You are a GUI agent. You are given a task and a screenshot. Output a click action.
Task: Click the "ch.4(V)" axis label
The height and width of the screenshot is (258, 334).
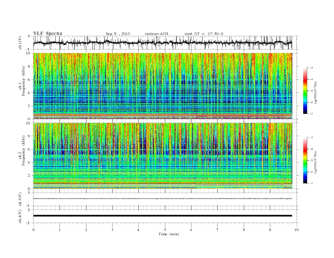[x=20, y=216]
